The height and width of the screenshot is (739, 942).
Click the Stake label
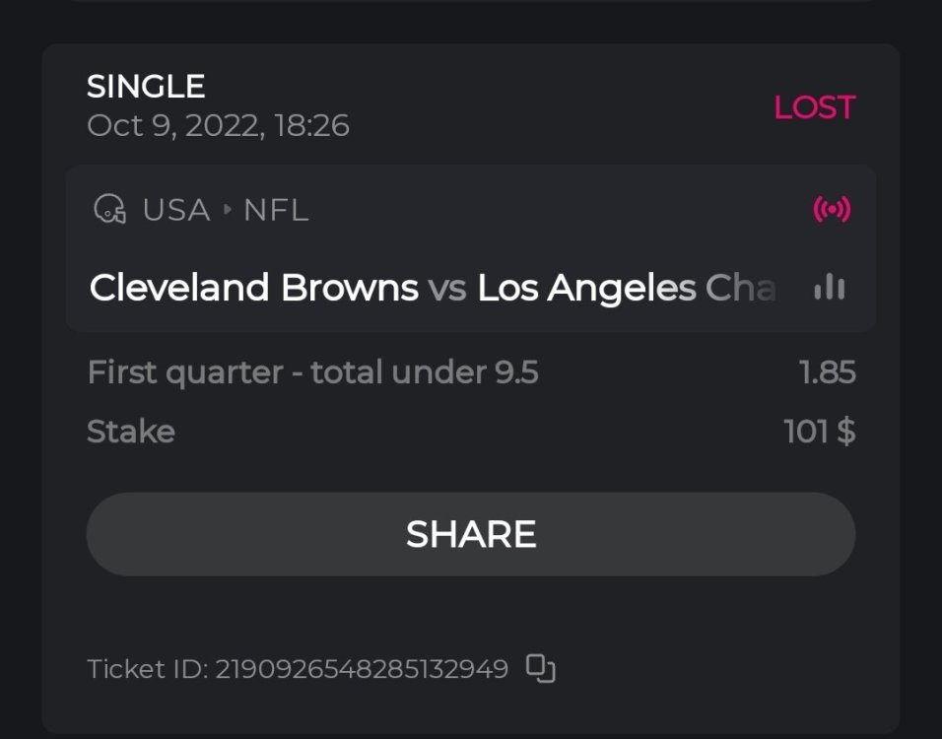point(131,432)
